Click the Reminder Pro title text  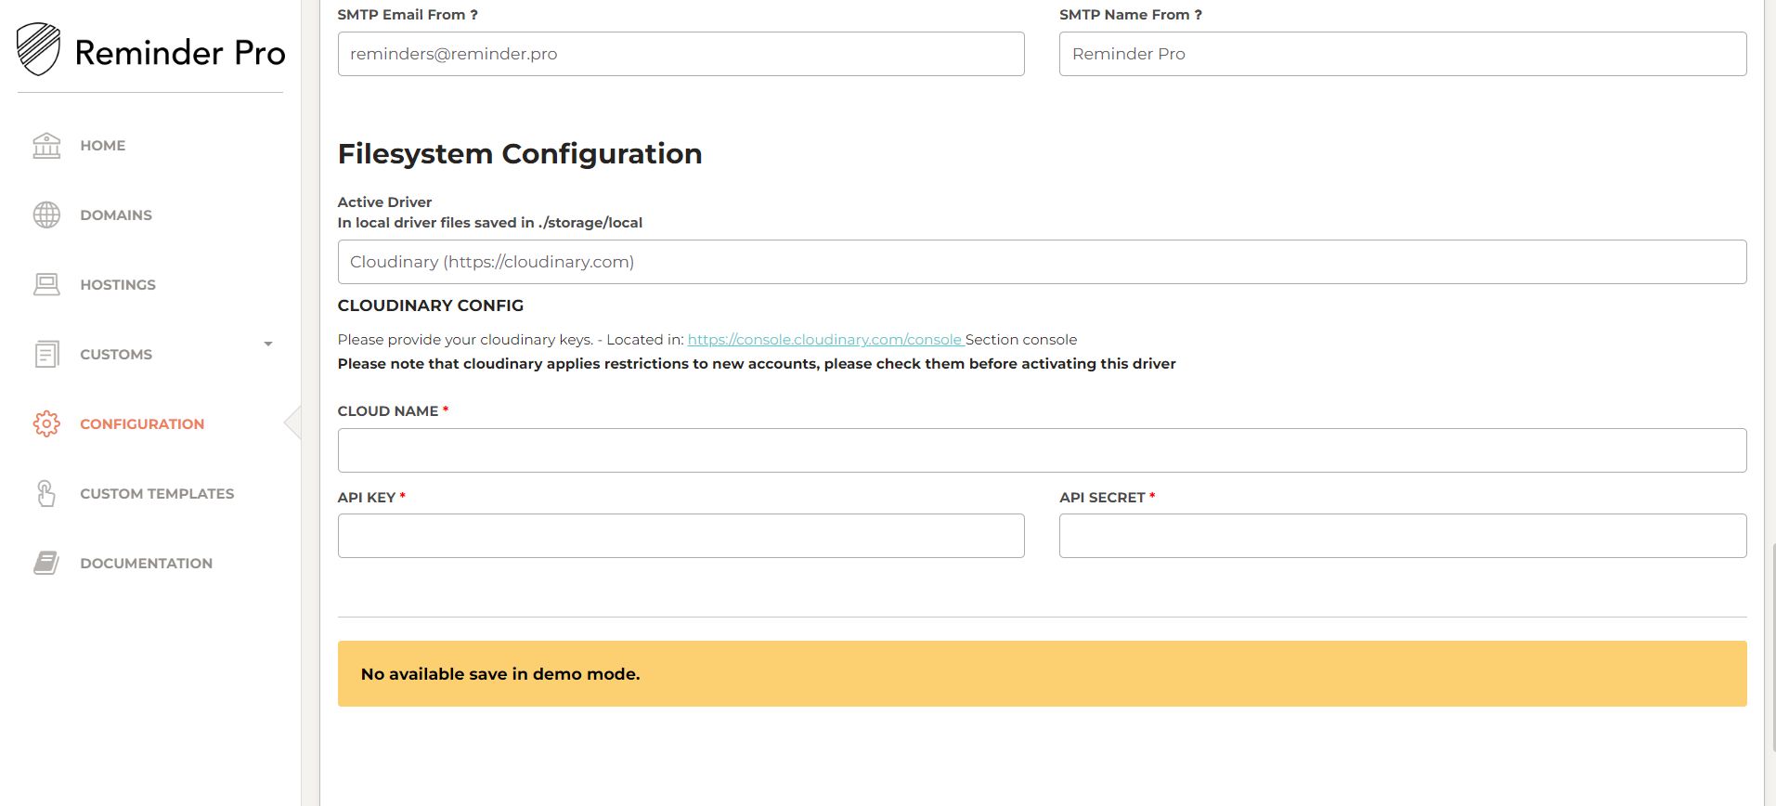[x=180, y=53]
